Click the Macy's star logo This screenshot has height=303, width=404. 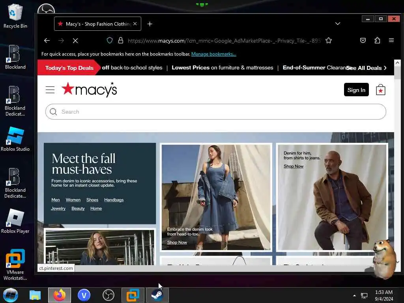(x=89, y=90)
